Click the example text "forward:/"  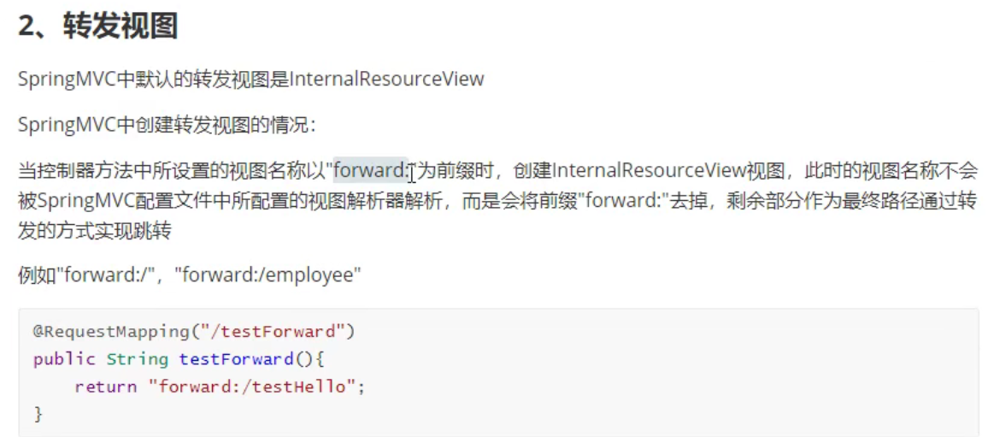[x=106, y=275]
